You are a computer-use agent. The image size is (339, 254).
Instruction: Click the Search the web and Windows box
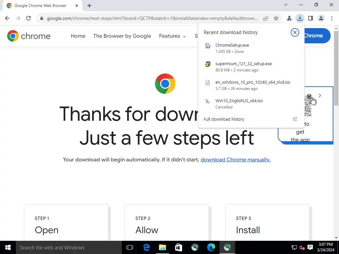coord(69,247)
